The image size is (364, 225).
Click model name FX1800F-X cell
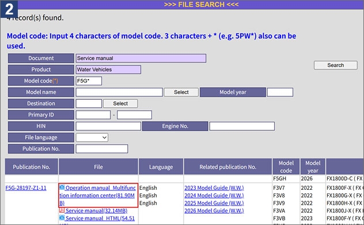click(345, 188)
